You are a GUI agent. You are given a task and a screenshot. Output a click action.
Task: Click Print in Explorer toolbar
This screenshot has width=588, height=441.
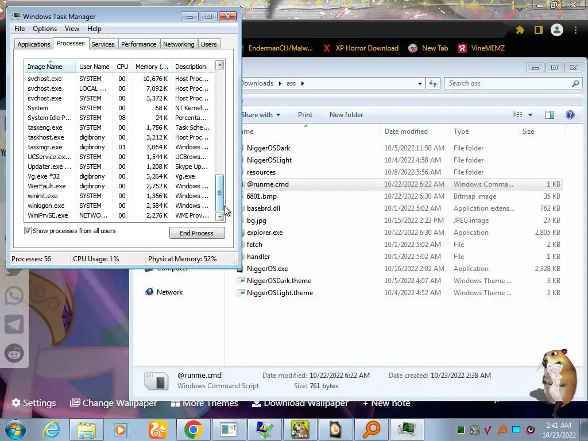(x=305, y=115)
